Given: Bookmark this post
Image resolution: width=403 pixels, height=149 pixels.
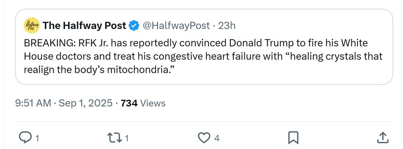Looking at the screenshot, I should [x=293, y=138].
